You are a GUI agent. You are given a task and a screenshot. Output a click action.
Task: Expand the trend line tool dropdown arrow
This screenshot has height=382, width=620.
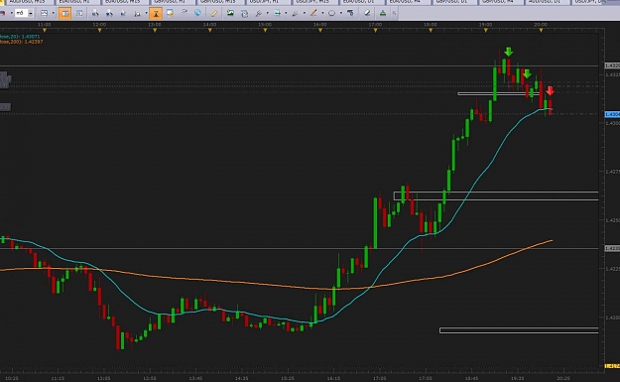tap(322, 13)
